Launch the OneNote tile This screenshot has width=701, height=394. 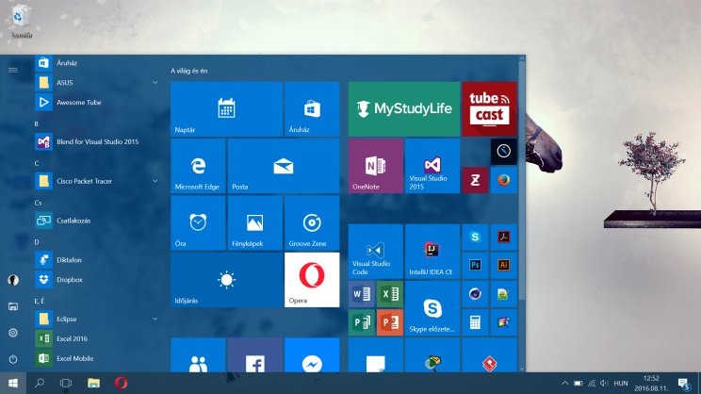click(x=376, y=166)
